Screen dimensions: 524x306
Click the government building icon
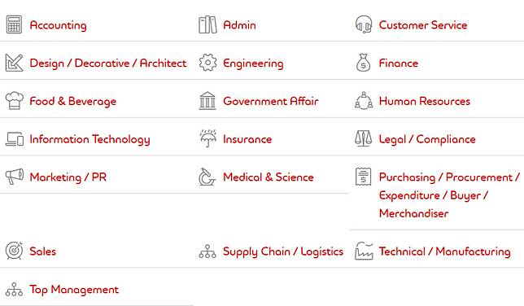pos(207,101)
